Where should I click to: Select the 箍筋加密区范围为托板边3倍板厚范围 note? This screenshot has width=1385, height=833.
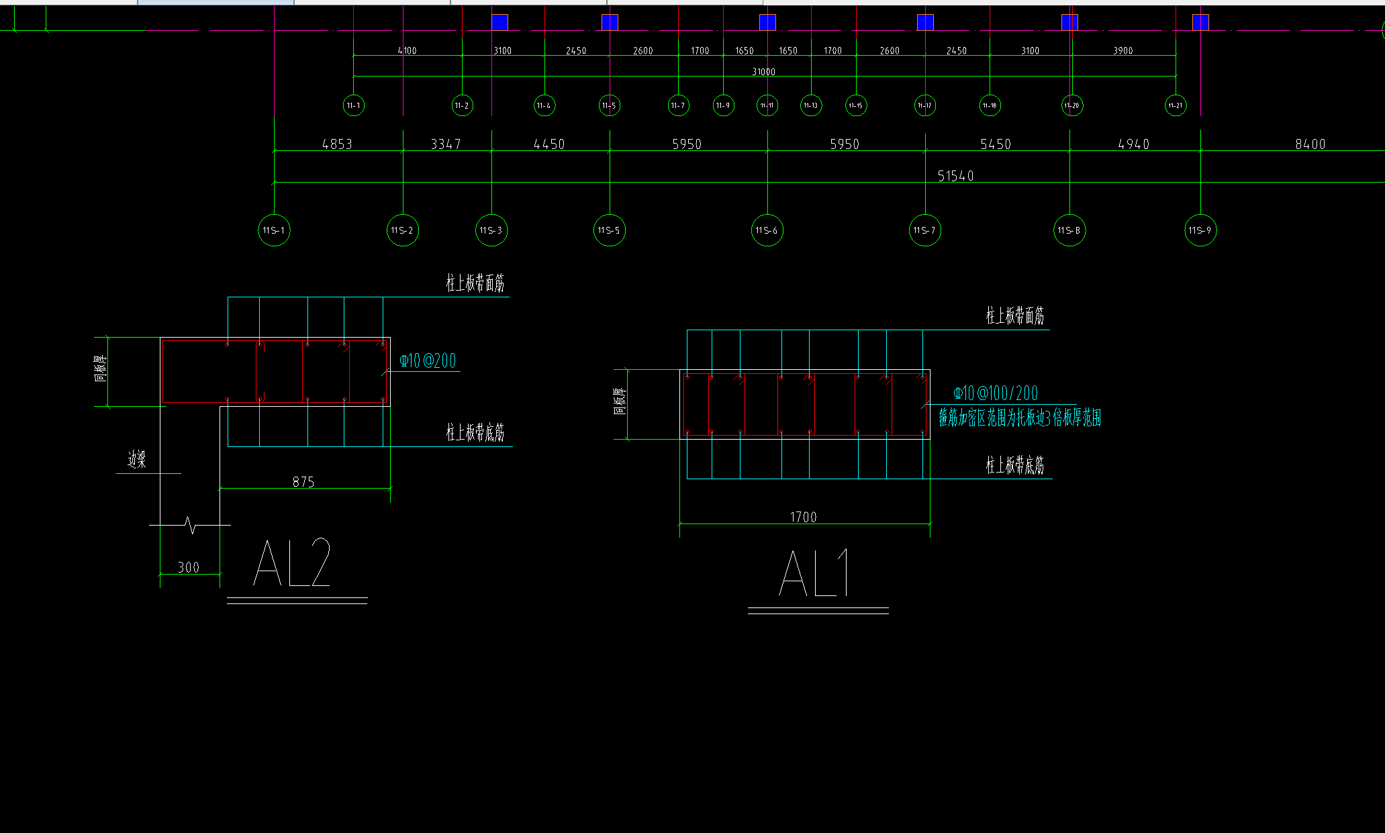1020,418
